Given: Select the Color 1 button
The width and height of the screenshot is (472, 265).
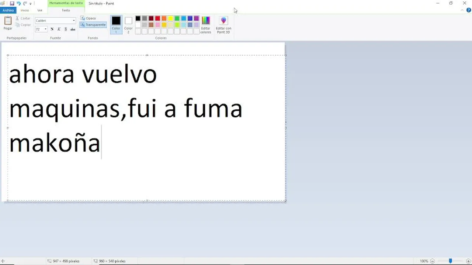Looking at the screenshot, I should [116, 24].
